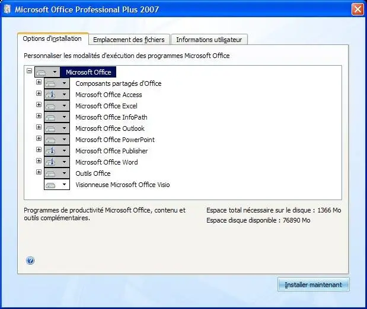This screenshot has width=367, height=309.
Task: Open install-state dropdown for Visionneuse Microsoft Office Visio
Action: coord(57,185)
